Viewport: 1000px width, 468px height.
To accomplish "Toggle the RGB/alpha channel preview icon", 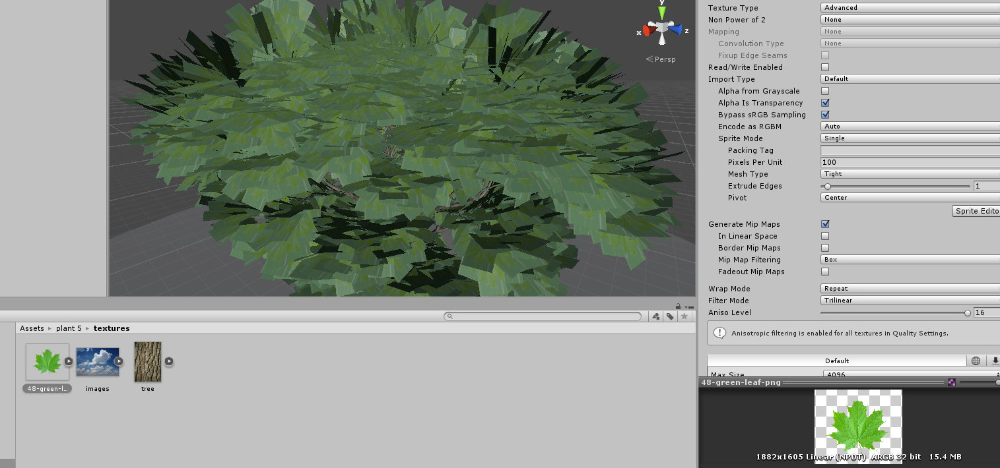I will coord(952,382).
